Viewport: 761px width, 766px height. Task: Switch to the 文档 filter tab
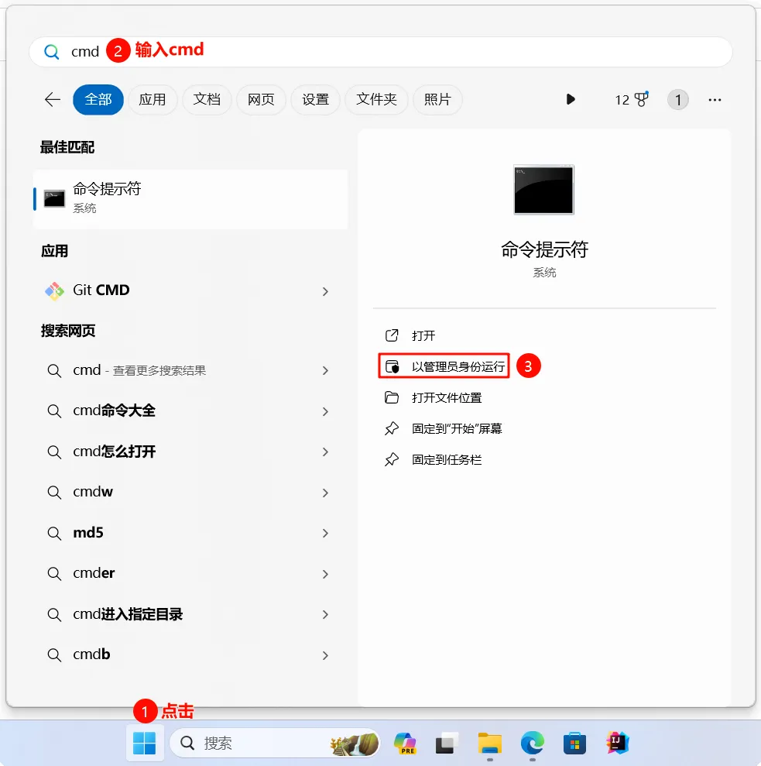[207, 100]
